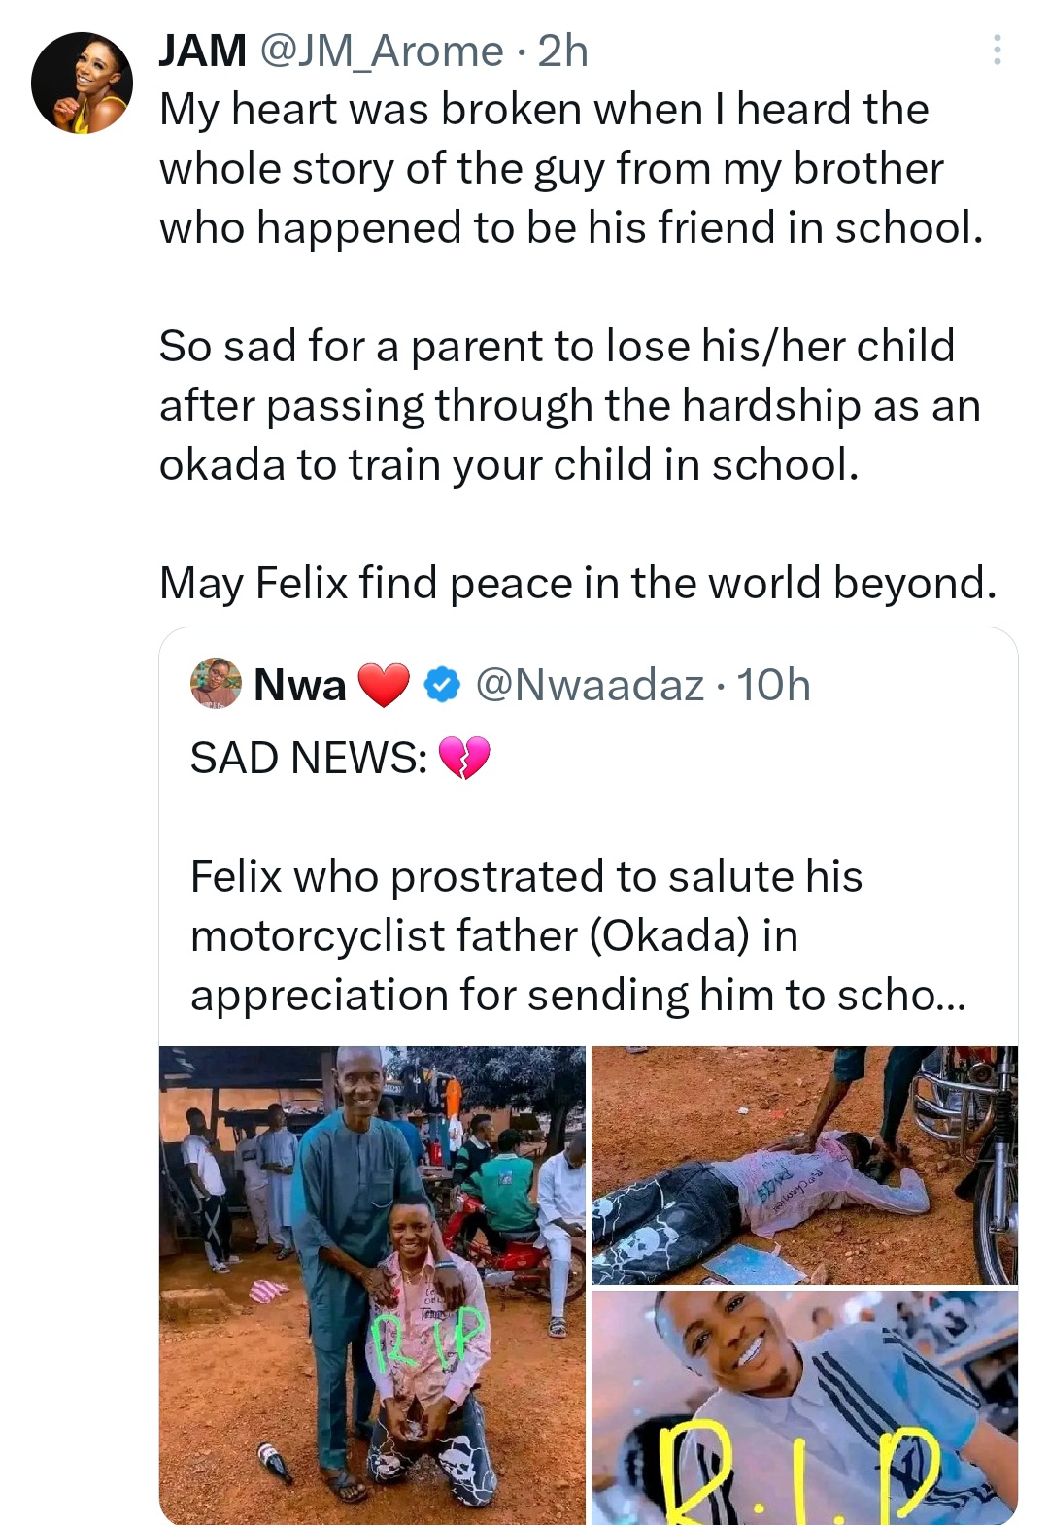The image size is (1049, 1525).
Task: Click the "SAD NEWS:" heading text
Action: point(308,758)
